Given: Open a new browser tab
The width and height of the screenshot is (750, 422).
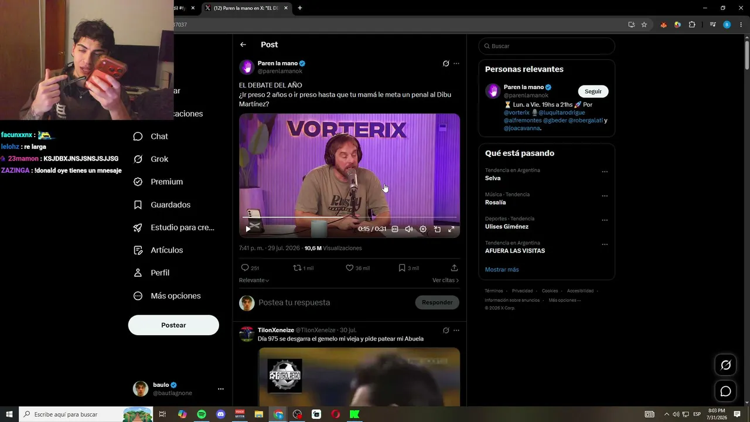Looking at the screenshot, I should coord(300,8).
